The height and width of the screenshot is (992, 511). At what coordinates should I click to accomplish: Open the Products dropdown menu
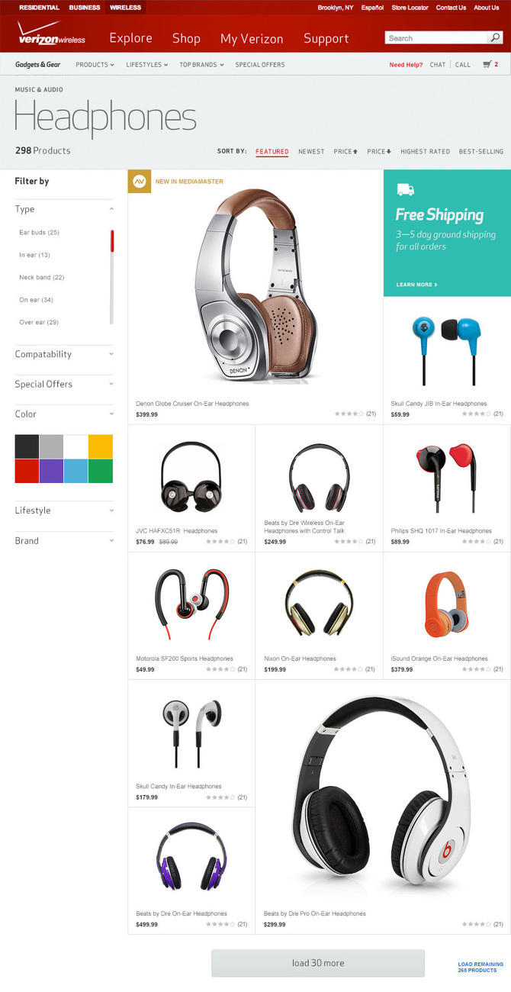click(x=95, y=65)
